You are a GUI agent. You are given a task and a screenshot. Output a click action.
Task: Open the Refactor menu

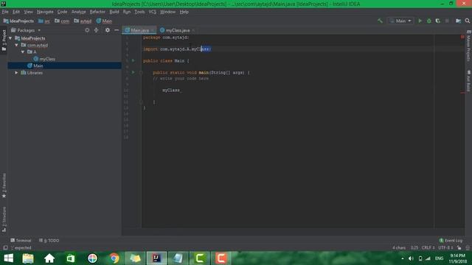(x=97, y=12)
